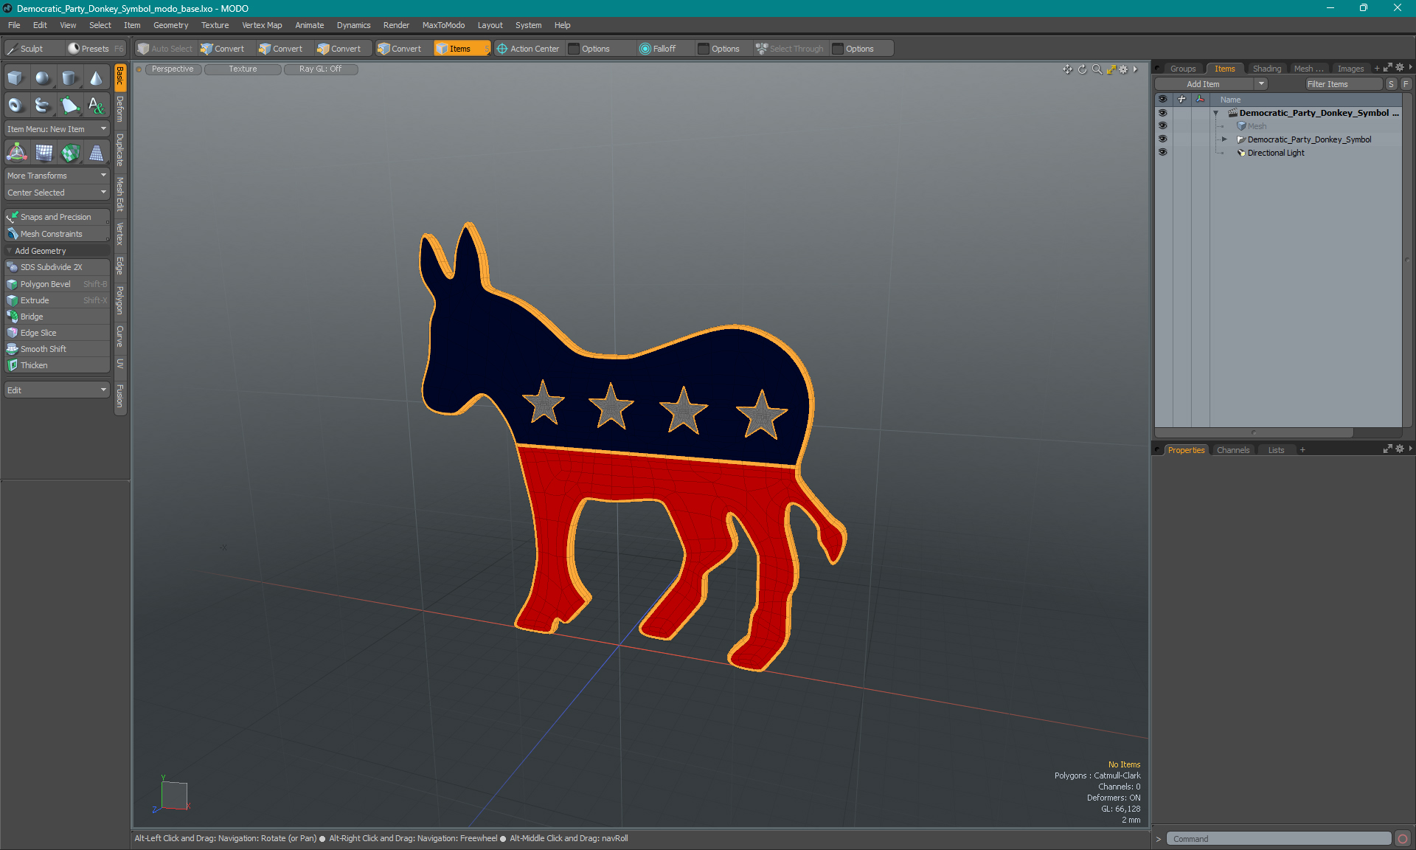Select the Cube primitive tool

tap(15, 78)
